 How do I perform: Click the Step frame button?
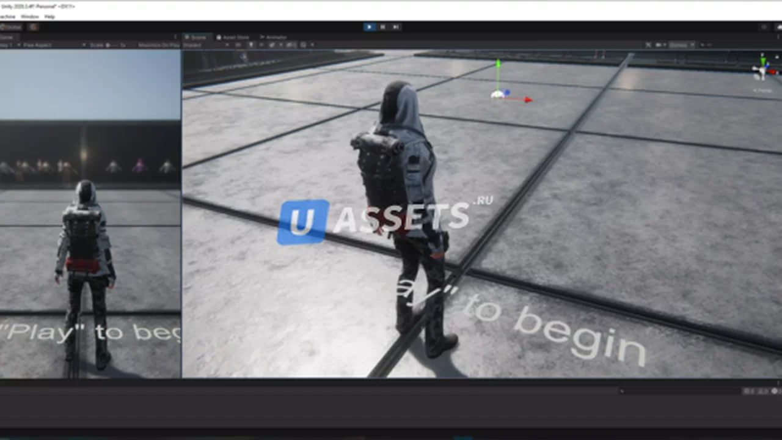pos(396,27)
